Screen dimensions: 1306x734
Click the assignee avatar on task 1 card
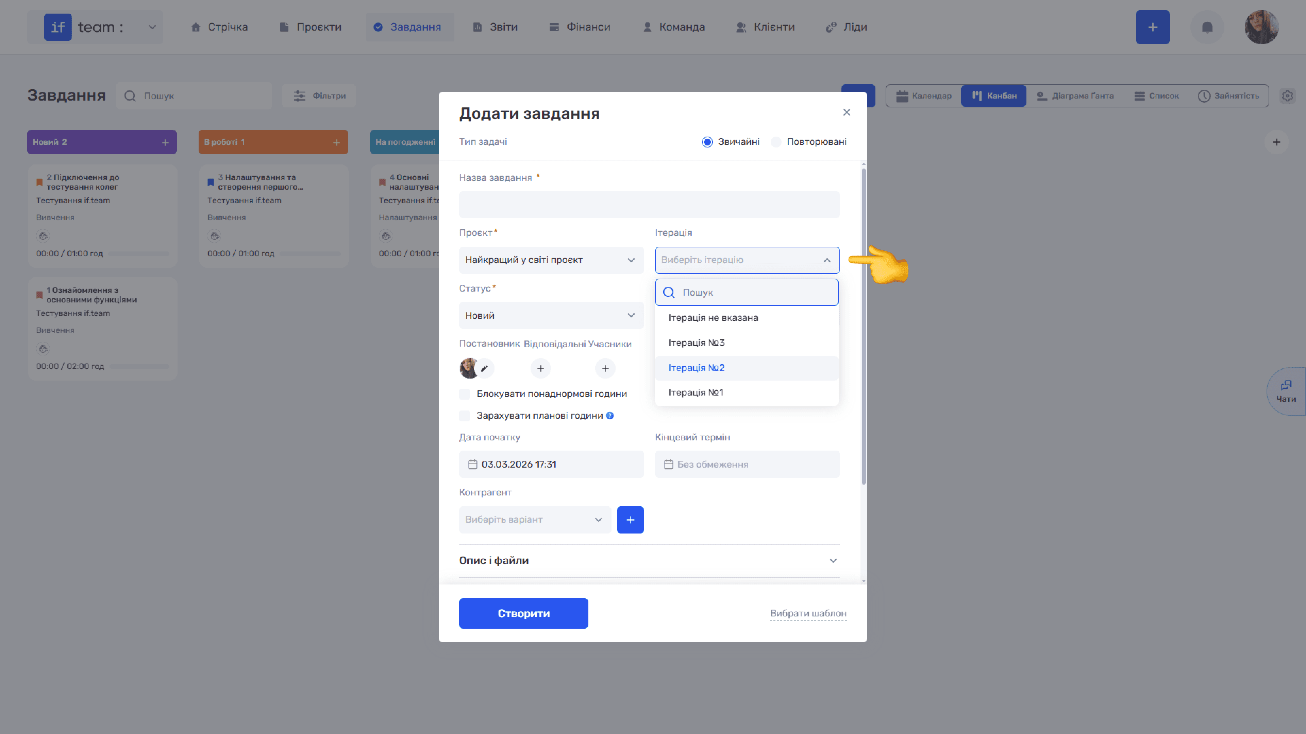pos(43,349)
